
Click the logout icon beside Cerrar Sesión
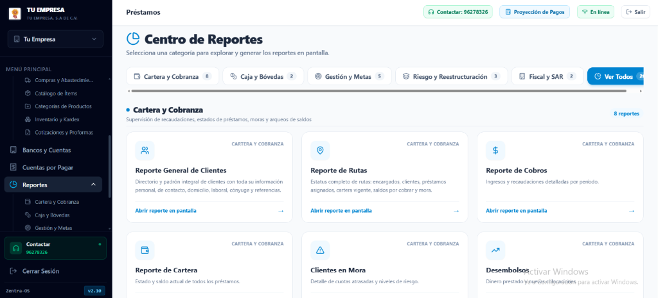click(13, 271)
